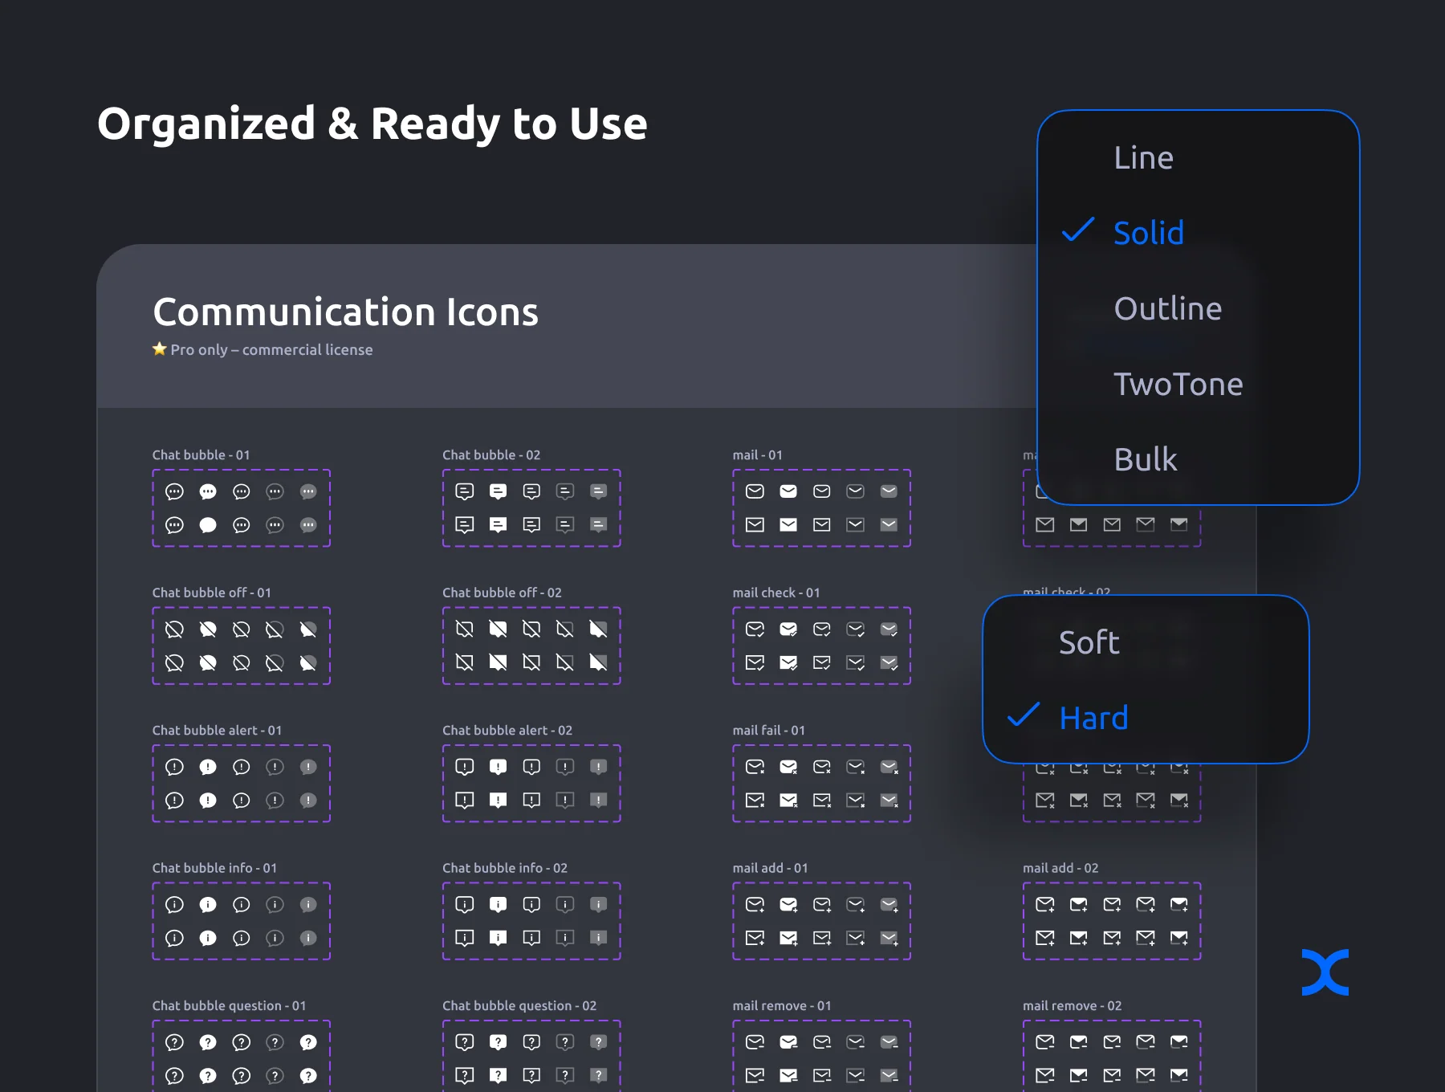
Task: Choose top-row line icon in mail add - 02
Action: pos(1045,905)
